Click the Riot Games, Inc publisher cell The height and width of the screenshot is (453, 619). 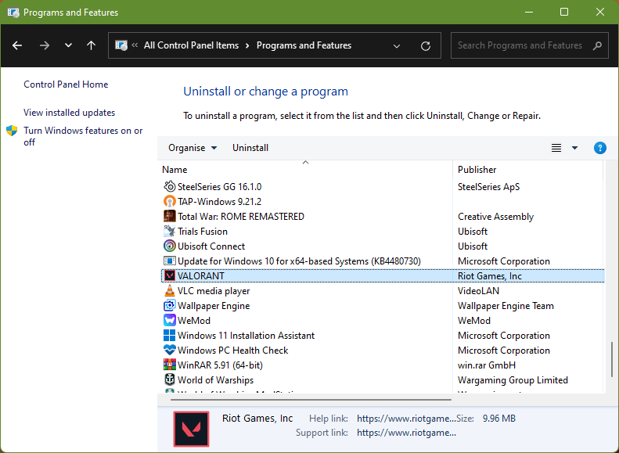pyautogui.click(x=490, y=276)
